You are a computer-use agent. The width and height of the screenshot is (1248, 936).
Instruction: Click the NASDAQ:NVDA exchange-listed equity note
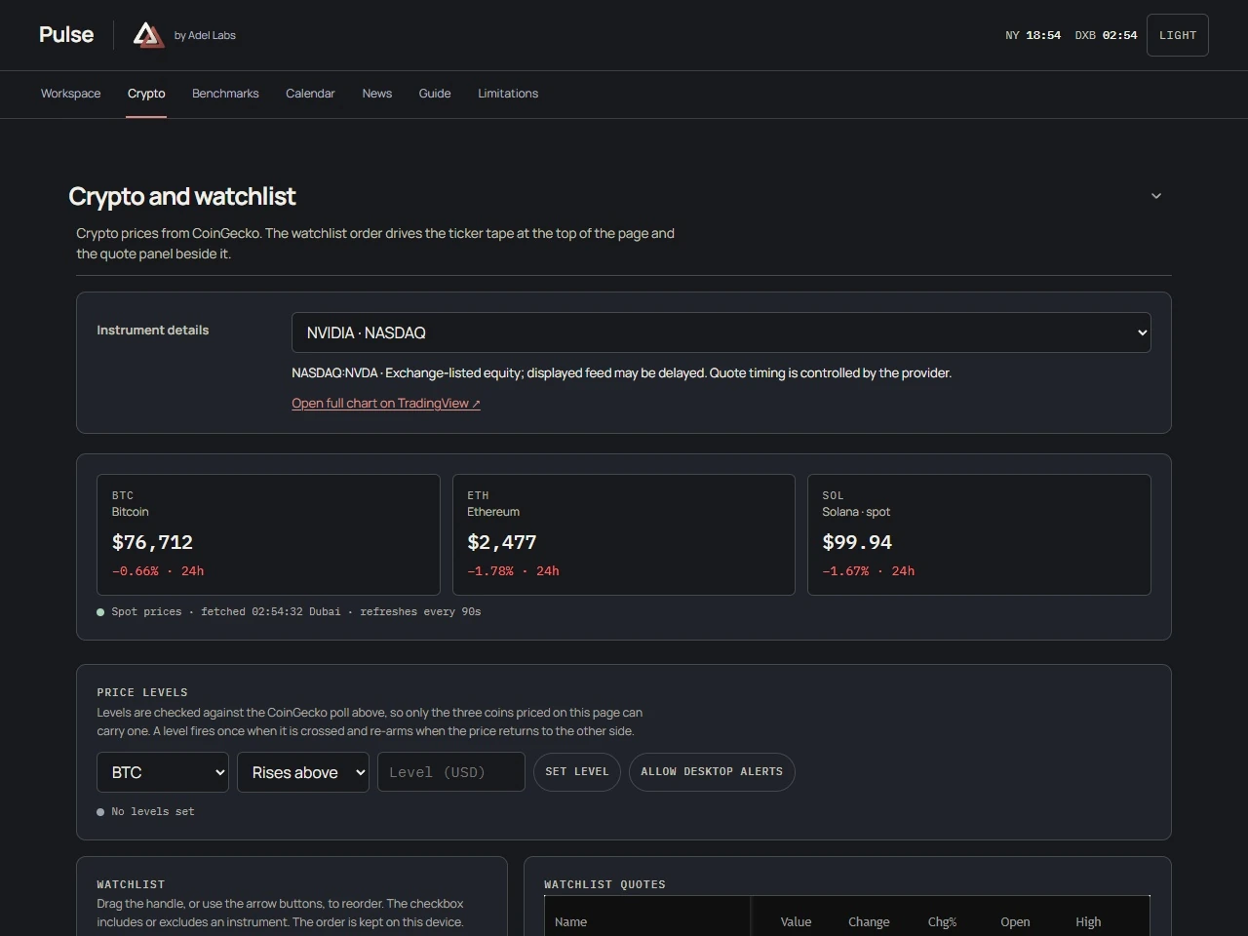(621, 373)
